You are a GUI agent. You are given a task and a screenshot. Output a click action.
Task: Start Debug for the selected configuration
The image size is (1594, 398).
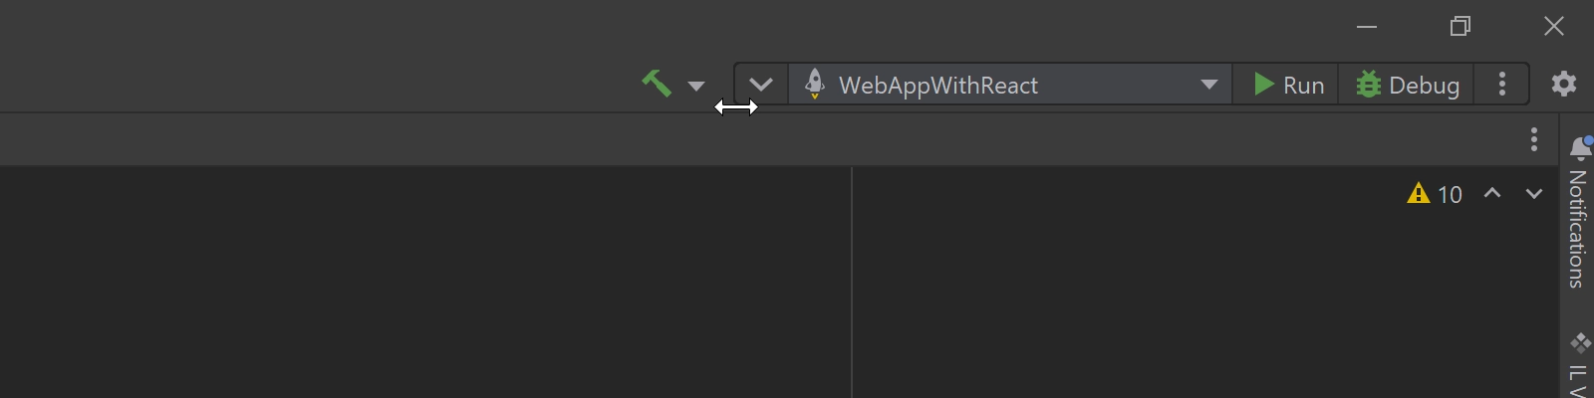click(x=1408, y=85)
